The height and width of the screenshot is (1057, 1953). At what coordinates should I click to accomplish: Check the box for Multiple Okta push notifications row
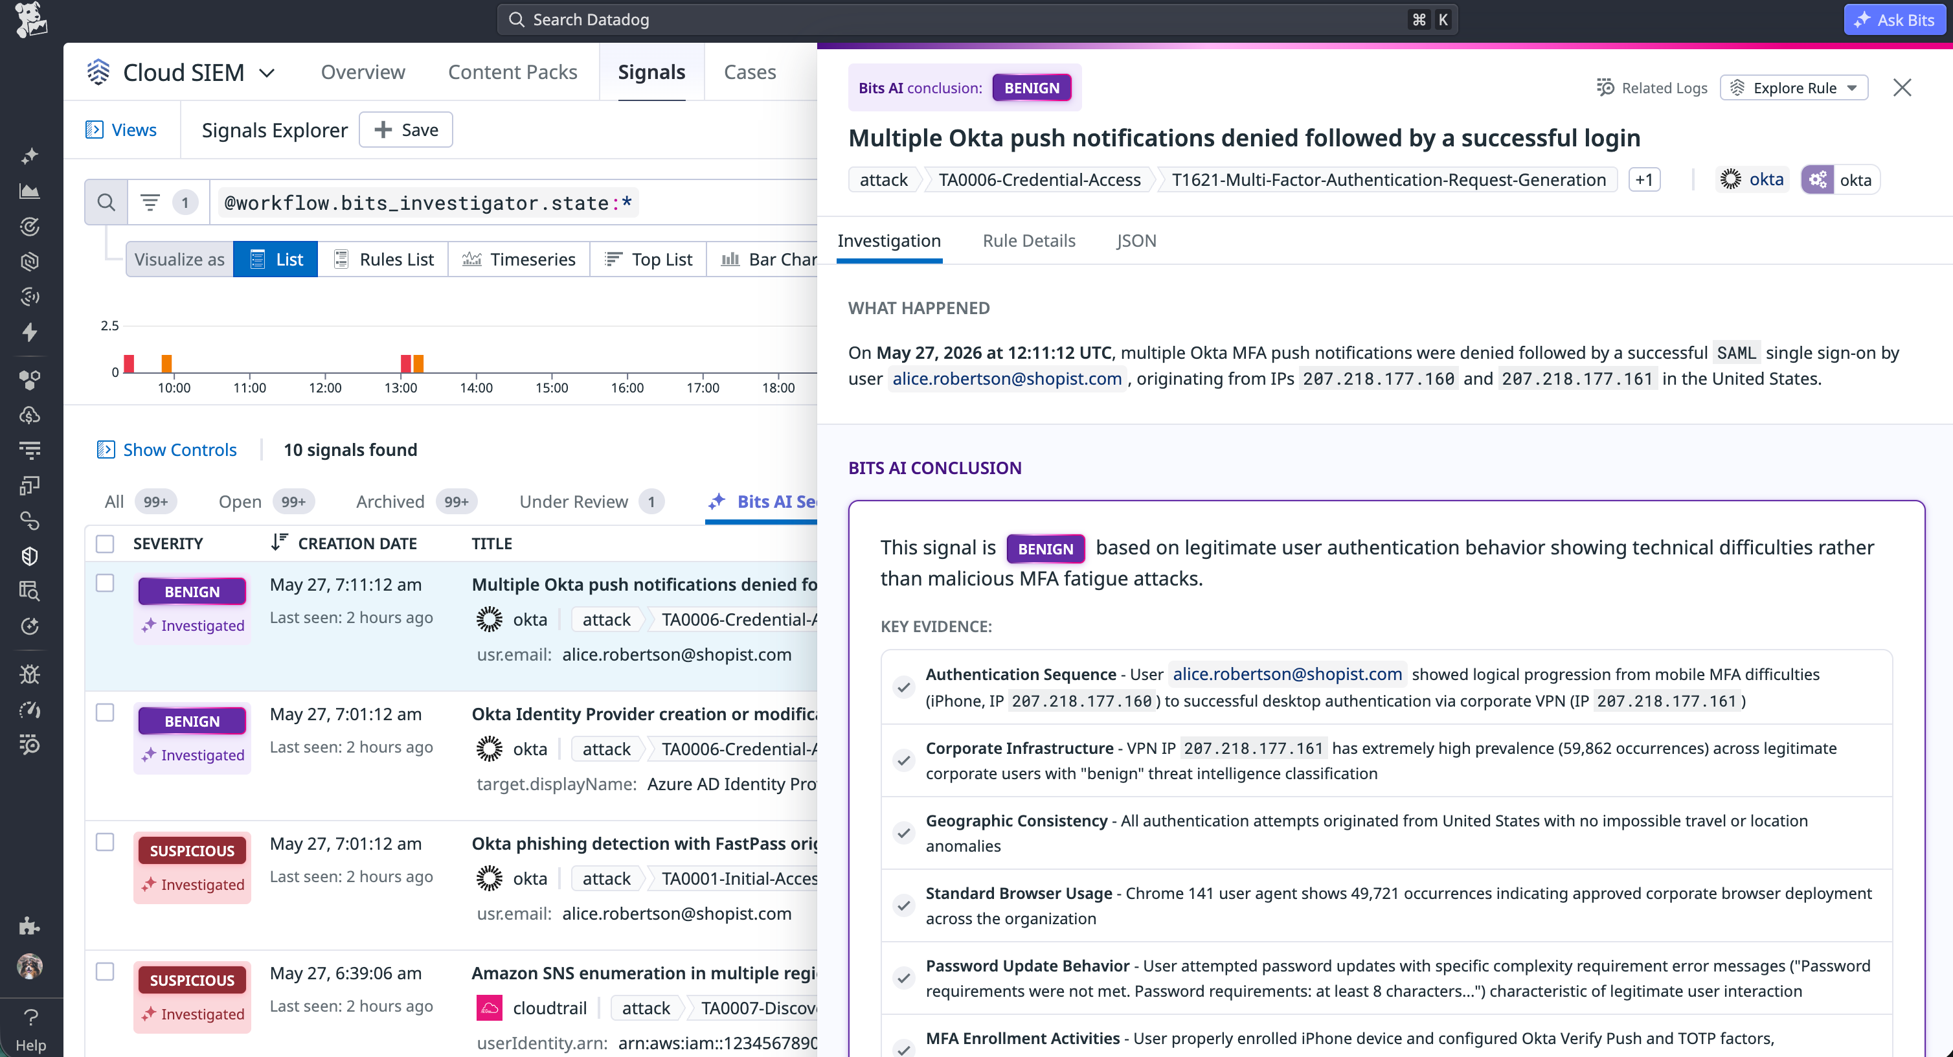click(x=106, y=583)
